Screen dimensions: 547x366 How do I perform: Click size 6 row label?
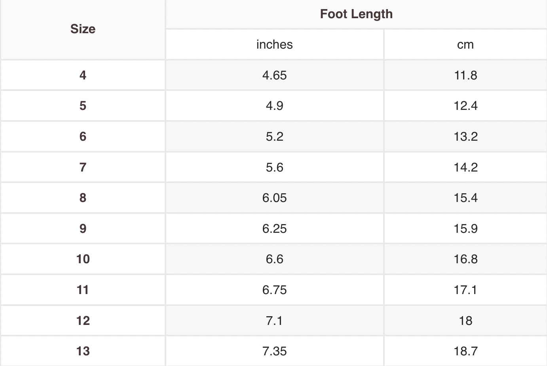[83, 136]
